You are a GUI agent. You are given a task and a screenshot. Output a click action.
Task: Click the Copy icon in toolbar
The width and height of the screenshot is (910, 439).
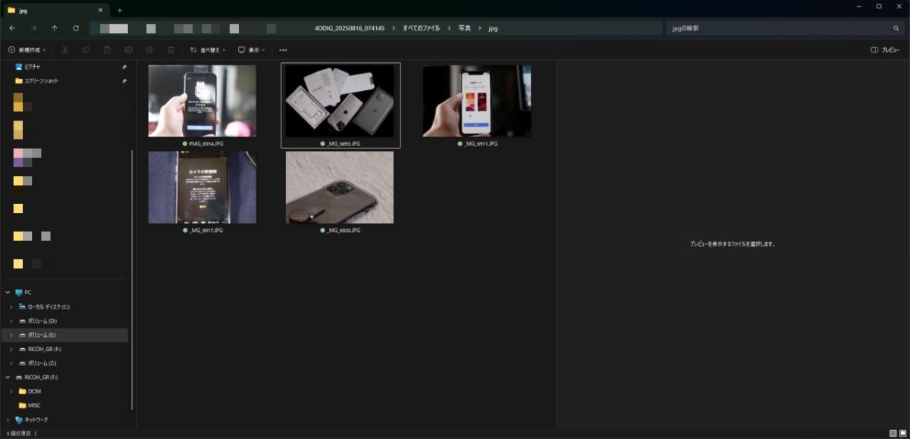point(86,50)
